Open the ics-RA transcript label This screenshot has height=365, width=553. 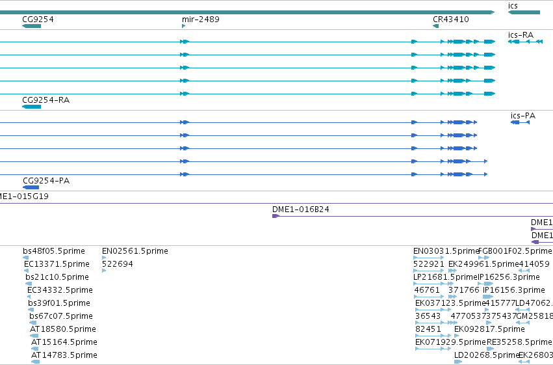coord(521,35)
